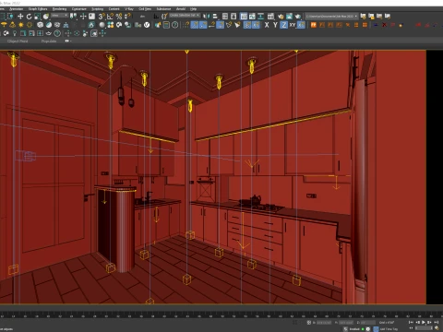
Task: Click Go to End playback button
Action: point(437,322)
